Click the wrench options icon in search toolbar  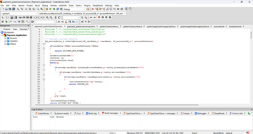[86, 17]
